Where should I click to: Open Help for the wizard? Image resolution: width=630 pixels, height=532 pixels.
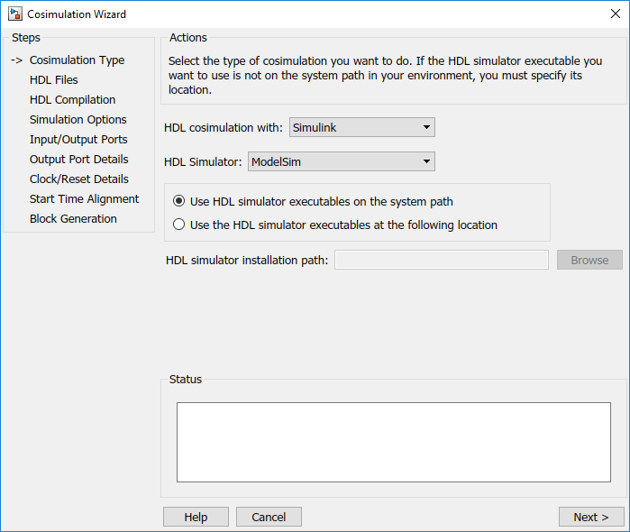pos(196,517)
